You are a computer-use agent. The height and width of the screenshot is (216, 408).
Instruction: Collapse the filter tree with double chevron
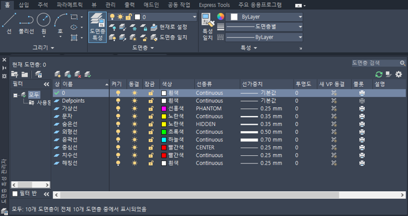[46, 84]
